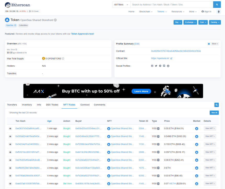The height and width of the screenshot is (189, 225).
Task: Click the search magnifier button in header
Action: tap(217, 5)
